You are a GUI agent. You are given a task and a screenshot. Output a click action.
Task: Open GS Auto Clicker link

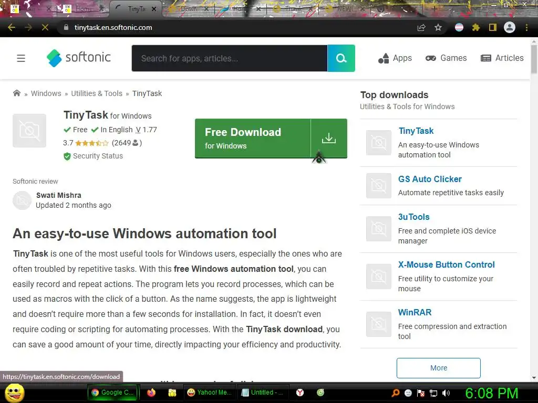430,179
